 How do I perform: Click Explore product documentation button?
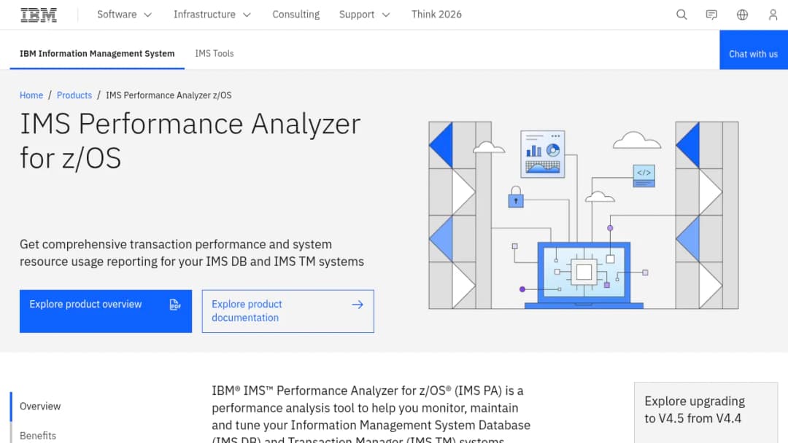point(288,311)
